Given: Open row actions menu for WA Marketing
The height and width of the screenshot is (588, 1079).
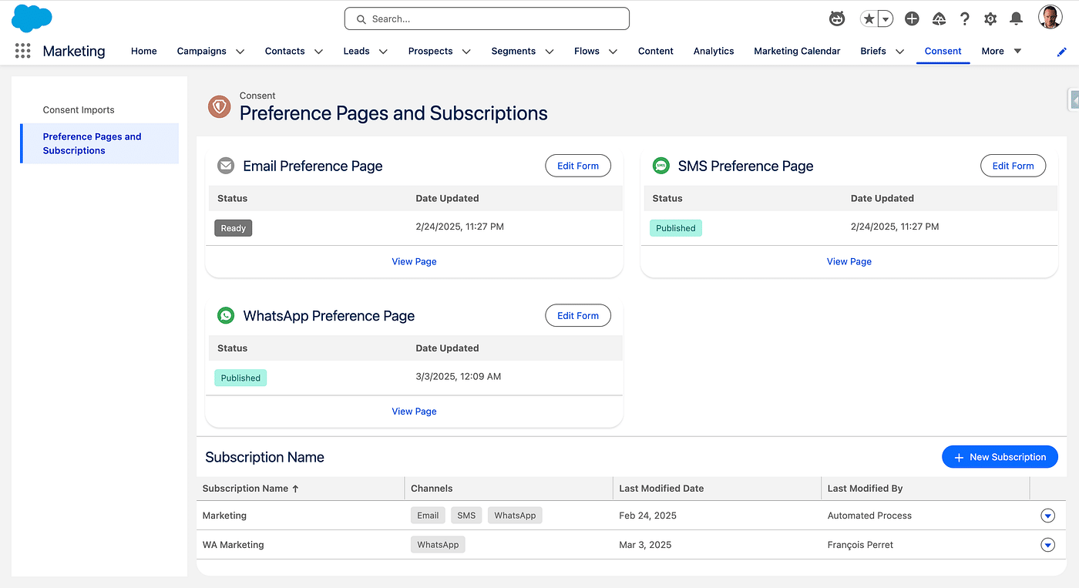Looking at the screenshot, I should tap(1047, 545).
